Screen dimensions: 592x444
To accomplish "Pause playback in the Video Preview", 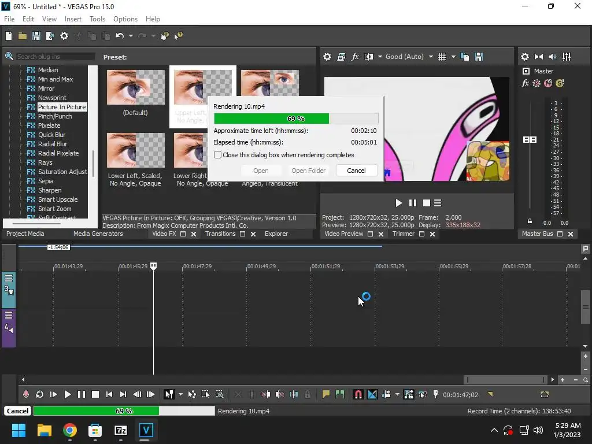I will pos(413,203).
